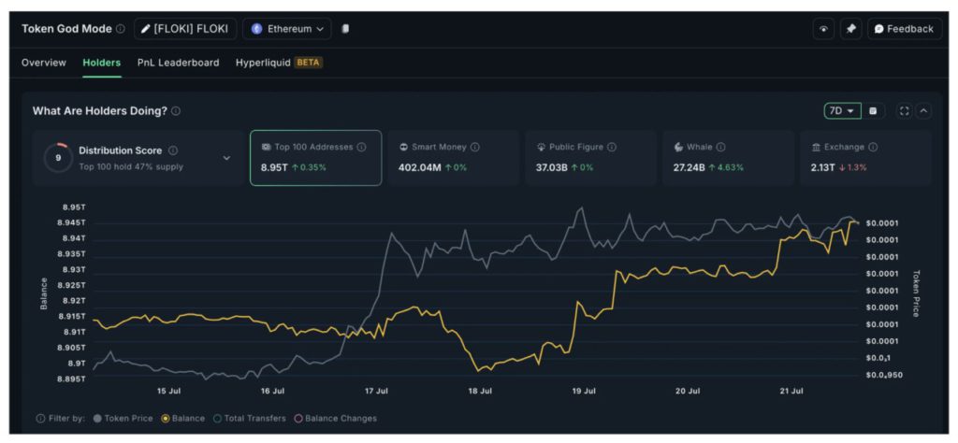Open the Ethereum chain dropdown
The image size is (958, 443).
(286, 29)
